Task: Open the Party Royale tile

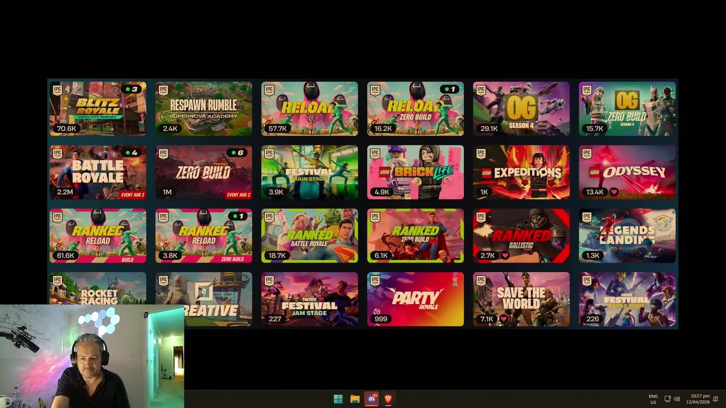Action: tap(415, 299)
